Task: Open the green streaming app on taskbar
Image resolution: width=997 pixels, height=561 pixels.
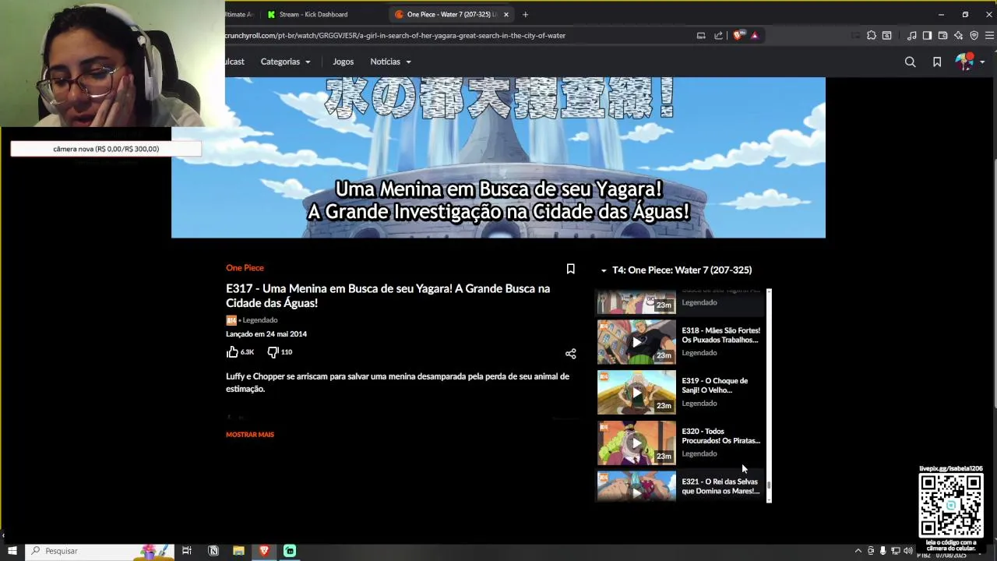Action: pos(290,551)
